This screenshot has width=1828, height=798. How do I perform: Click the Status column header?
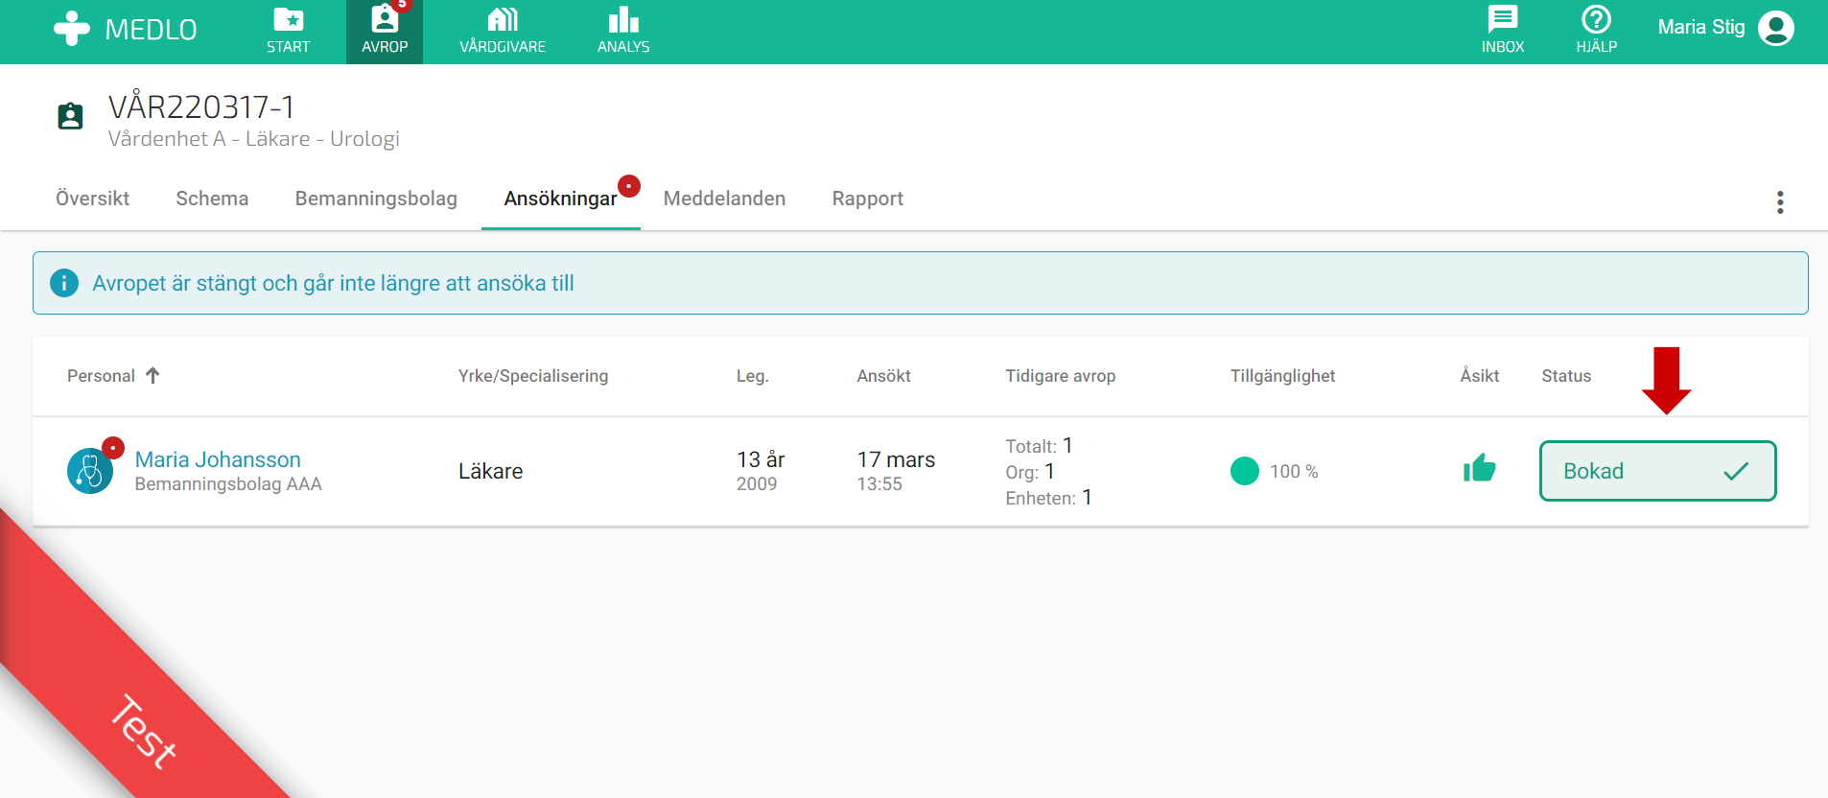point(1566,376)
